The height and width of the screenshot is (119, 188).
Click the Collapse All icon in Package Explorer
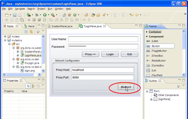(26, 32)
